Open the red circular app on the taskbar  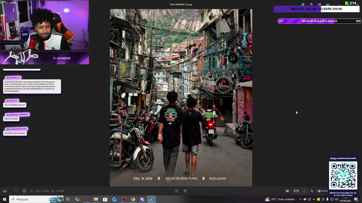pos(87,199)
